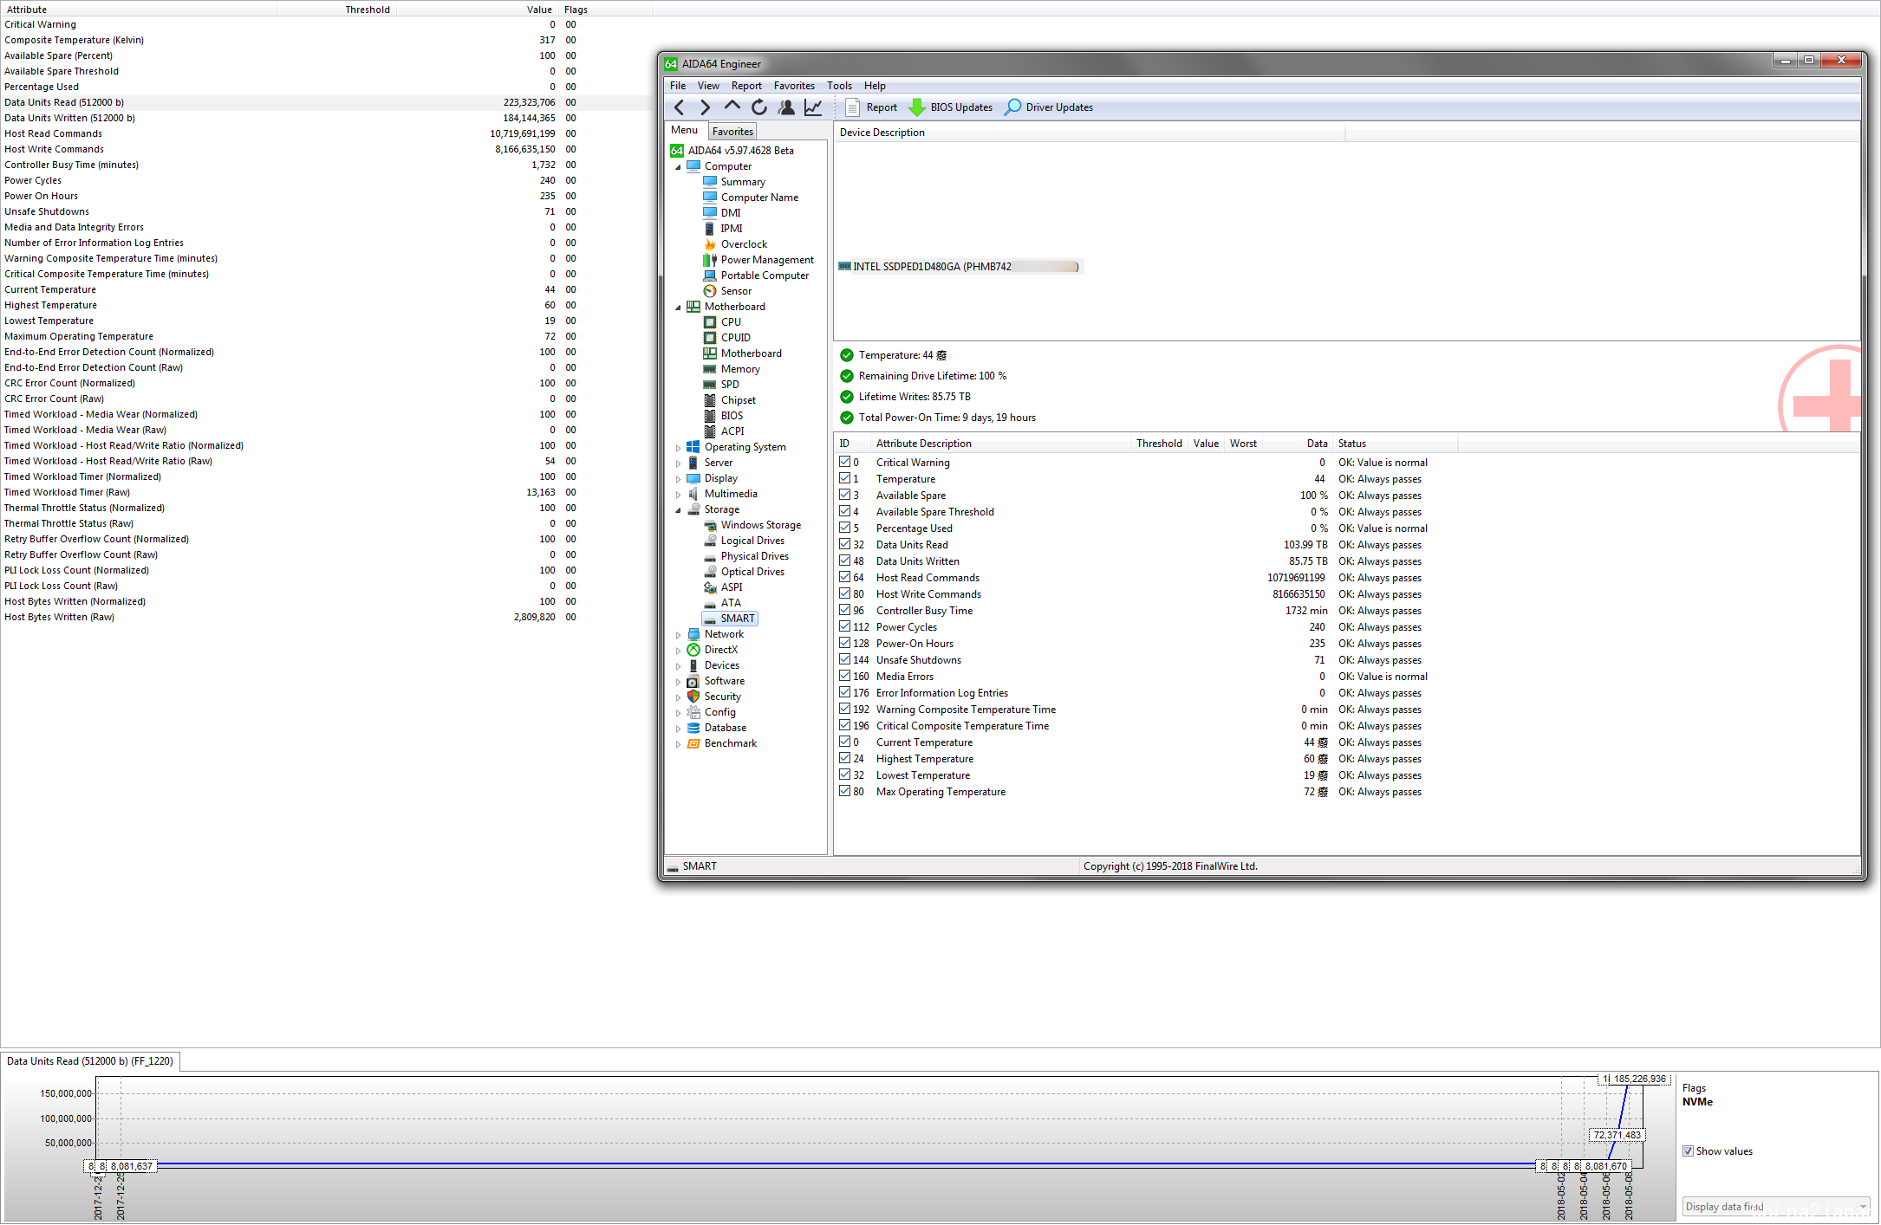
Task: Click the user profile toolbar icon
Action: 786,107
